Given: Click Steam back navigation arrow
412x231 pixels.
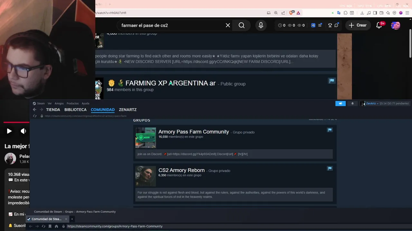Looking at the screenshot, I should [34, 110].
